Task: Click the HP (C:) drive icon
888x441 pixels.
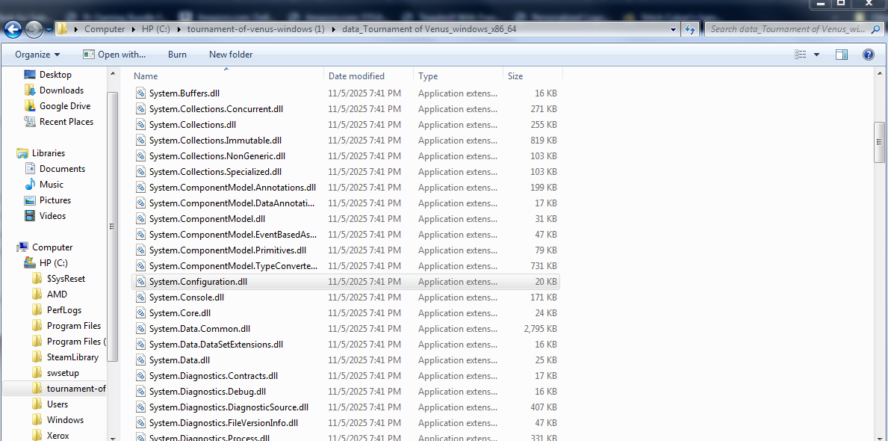Action: [30, 263]
